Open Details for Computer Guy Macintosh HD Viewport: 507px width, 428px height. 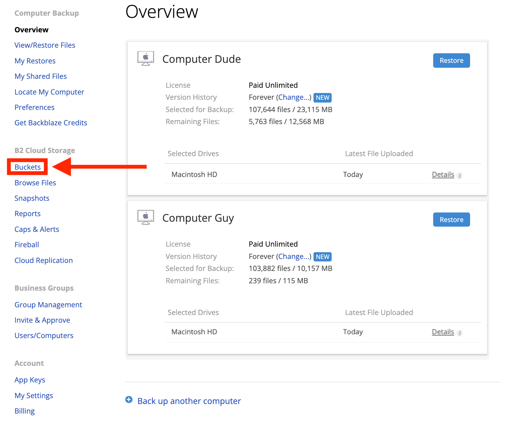[x=443, y=332]
